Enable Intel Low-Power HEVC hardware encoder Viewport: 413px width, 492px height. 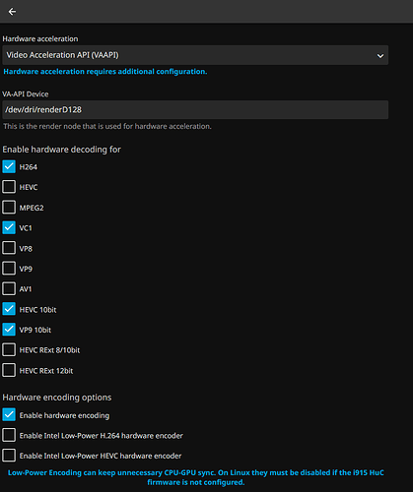[9, 456]
